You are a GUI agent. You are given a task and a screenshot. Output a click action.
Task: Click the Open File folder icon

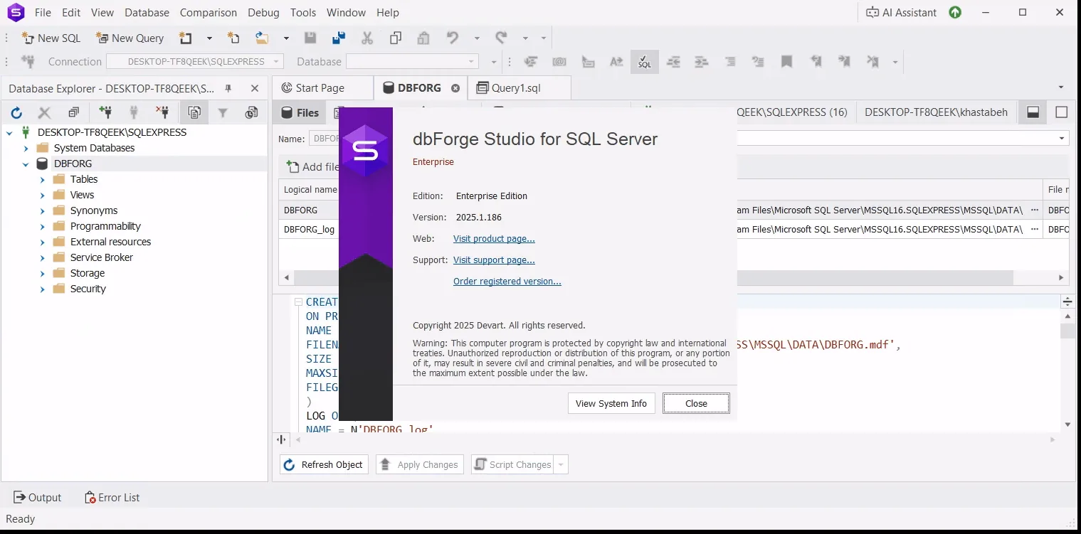click(x=262, y=38)
